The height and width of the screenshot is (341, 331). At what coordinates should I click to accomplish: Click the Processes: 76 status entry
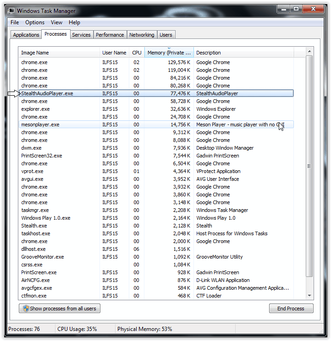click(24, 329)
